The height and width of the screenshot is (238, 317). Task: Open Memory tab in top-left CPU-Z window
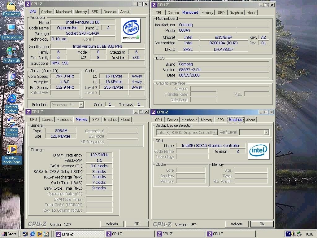coord(81,12)
